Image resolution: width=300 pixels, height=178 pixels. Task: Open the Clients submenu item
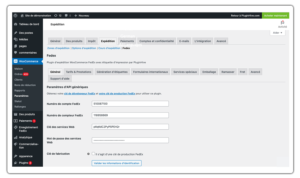(x=18, y=80)
